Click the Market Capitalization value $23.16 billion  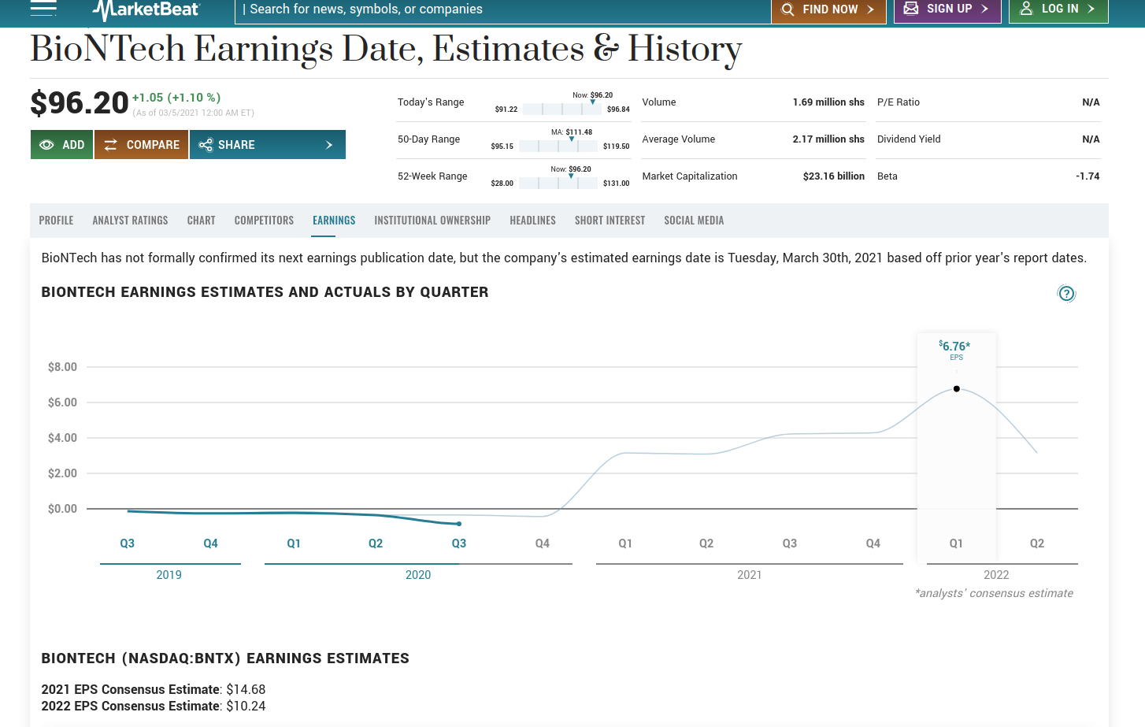(x=834, y=176)
